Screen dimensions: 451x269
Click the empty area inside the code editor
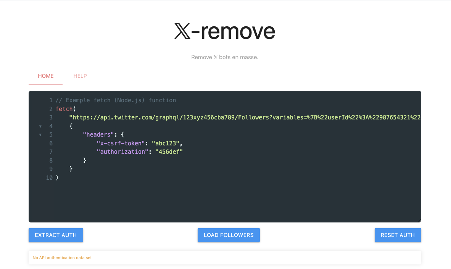tap(224, 201)
